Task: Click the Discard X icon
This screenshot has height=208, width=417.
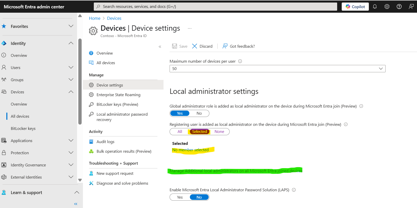Action: [x=194, y=46]
